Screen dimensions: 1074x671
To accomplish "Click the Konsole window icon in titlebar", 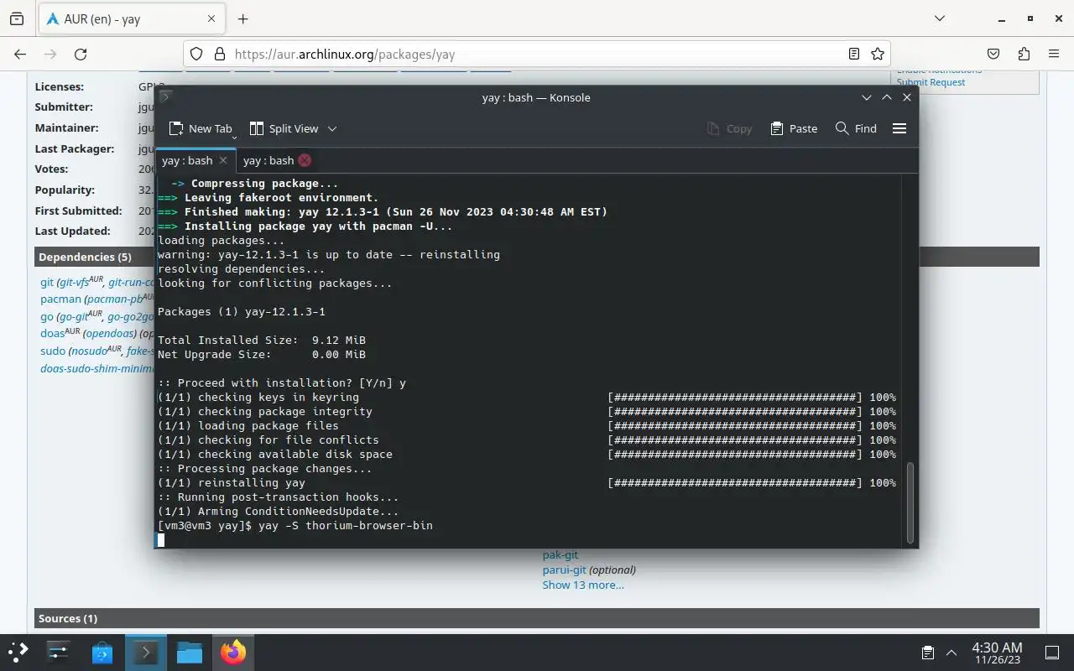I will coord(165,97).
